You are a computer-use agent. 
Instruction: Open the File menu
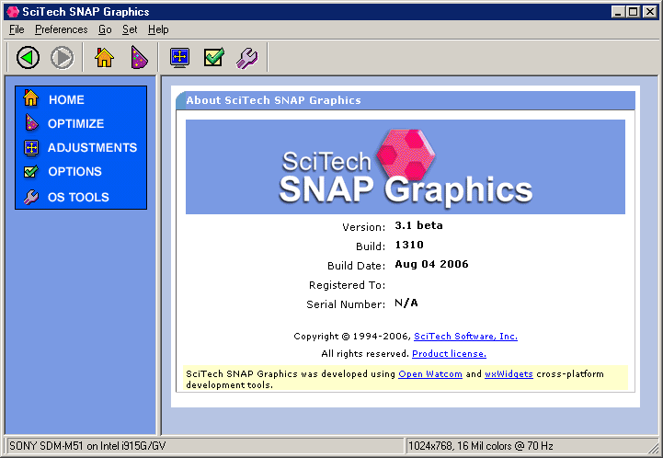tap(17, 29)
